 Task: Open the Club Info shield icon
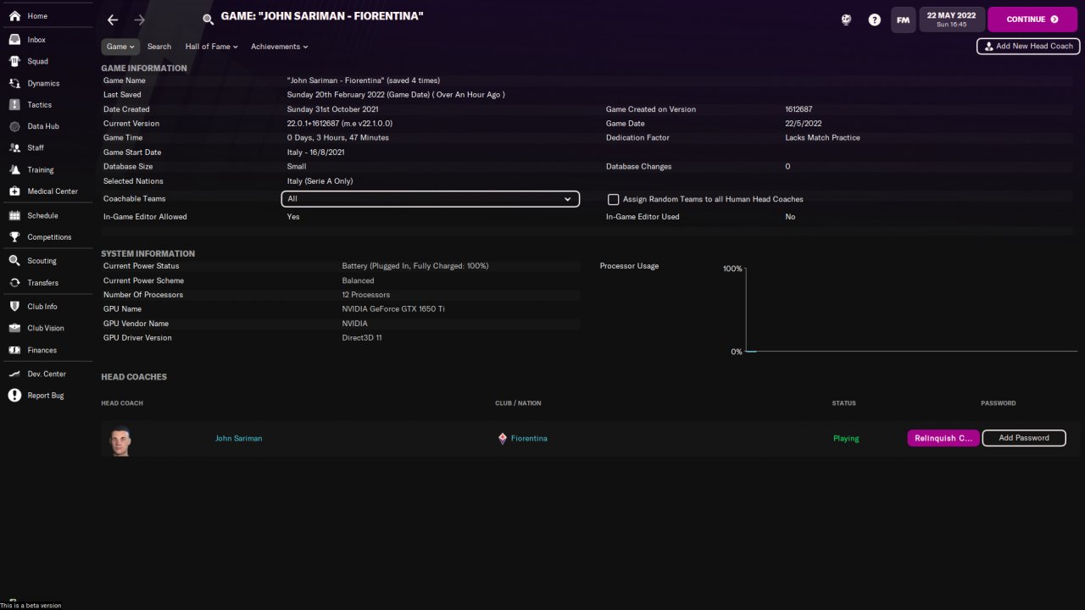click(x=14, y=307)
